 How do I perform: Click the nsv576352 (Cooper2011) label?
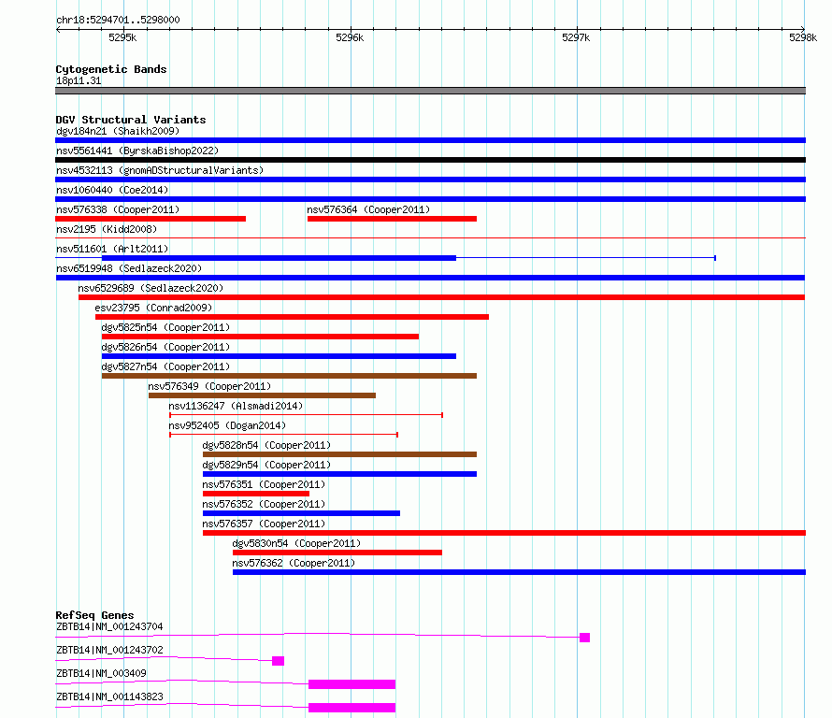264,504
